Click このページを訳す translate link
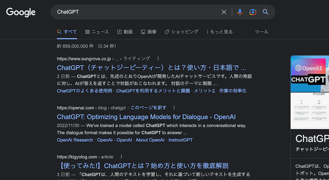This screenshot has width=329, height=180. pyautogui.click(x=148, y=108)
